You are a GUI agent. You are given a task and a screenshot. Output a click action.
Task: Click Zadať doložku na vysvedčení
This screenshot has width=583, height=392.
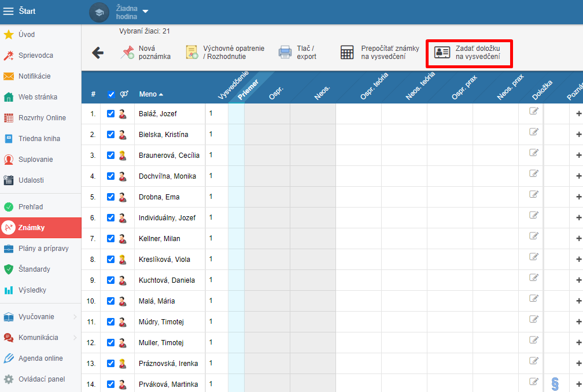[469, 54]
